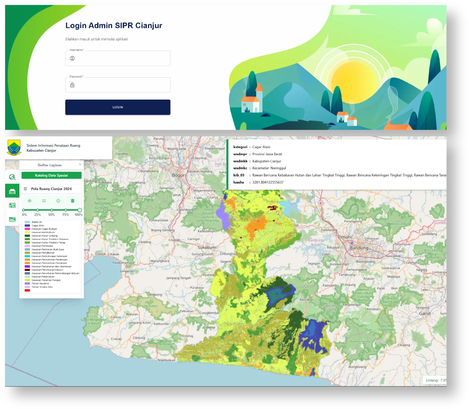
Task: Click the 'Kabupaten Cianjur' wadmkk value
Action: pyautogui.click(x=267, y=161)
